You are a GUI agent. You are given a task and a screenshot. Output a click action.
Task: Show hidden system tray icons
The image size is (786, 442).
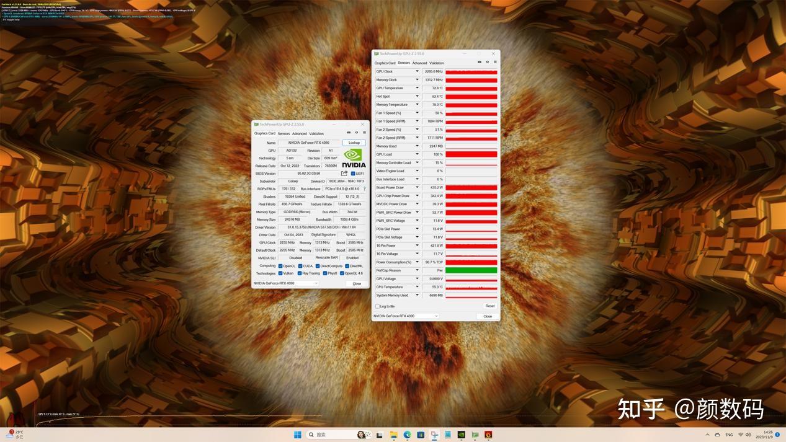(x=708, y=435)
